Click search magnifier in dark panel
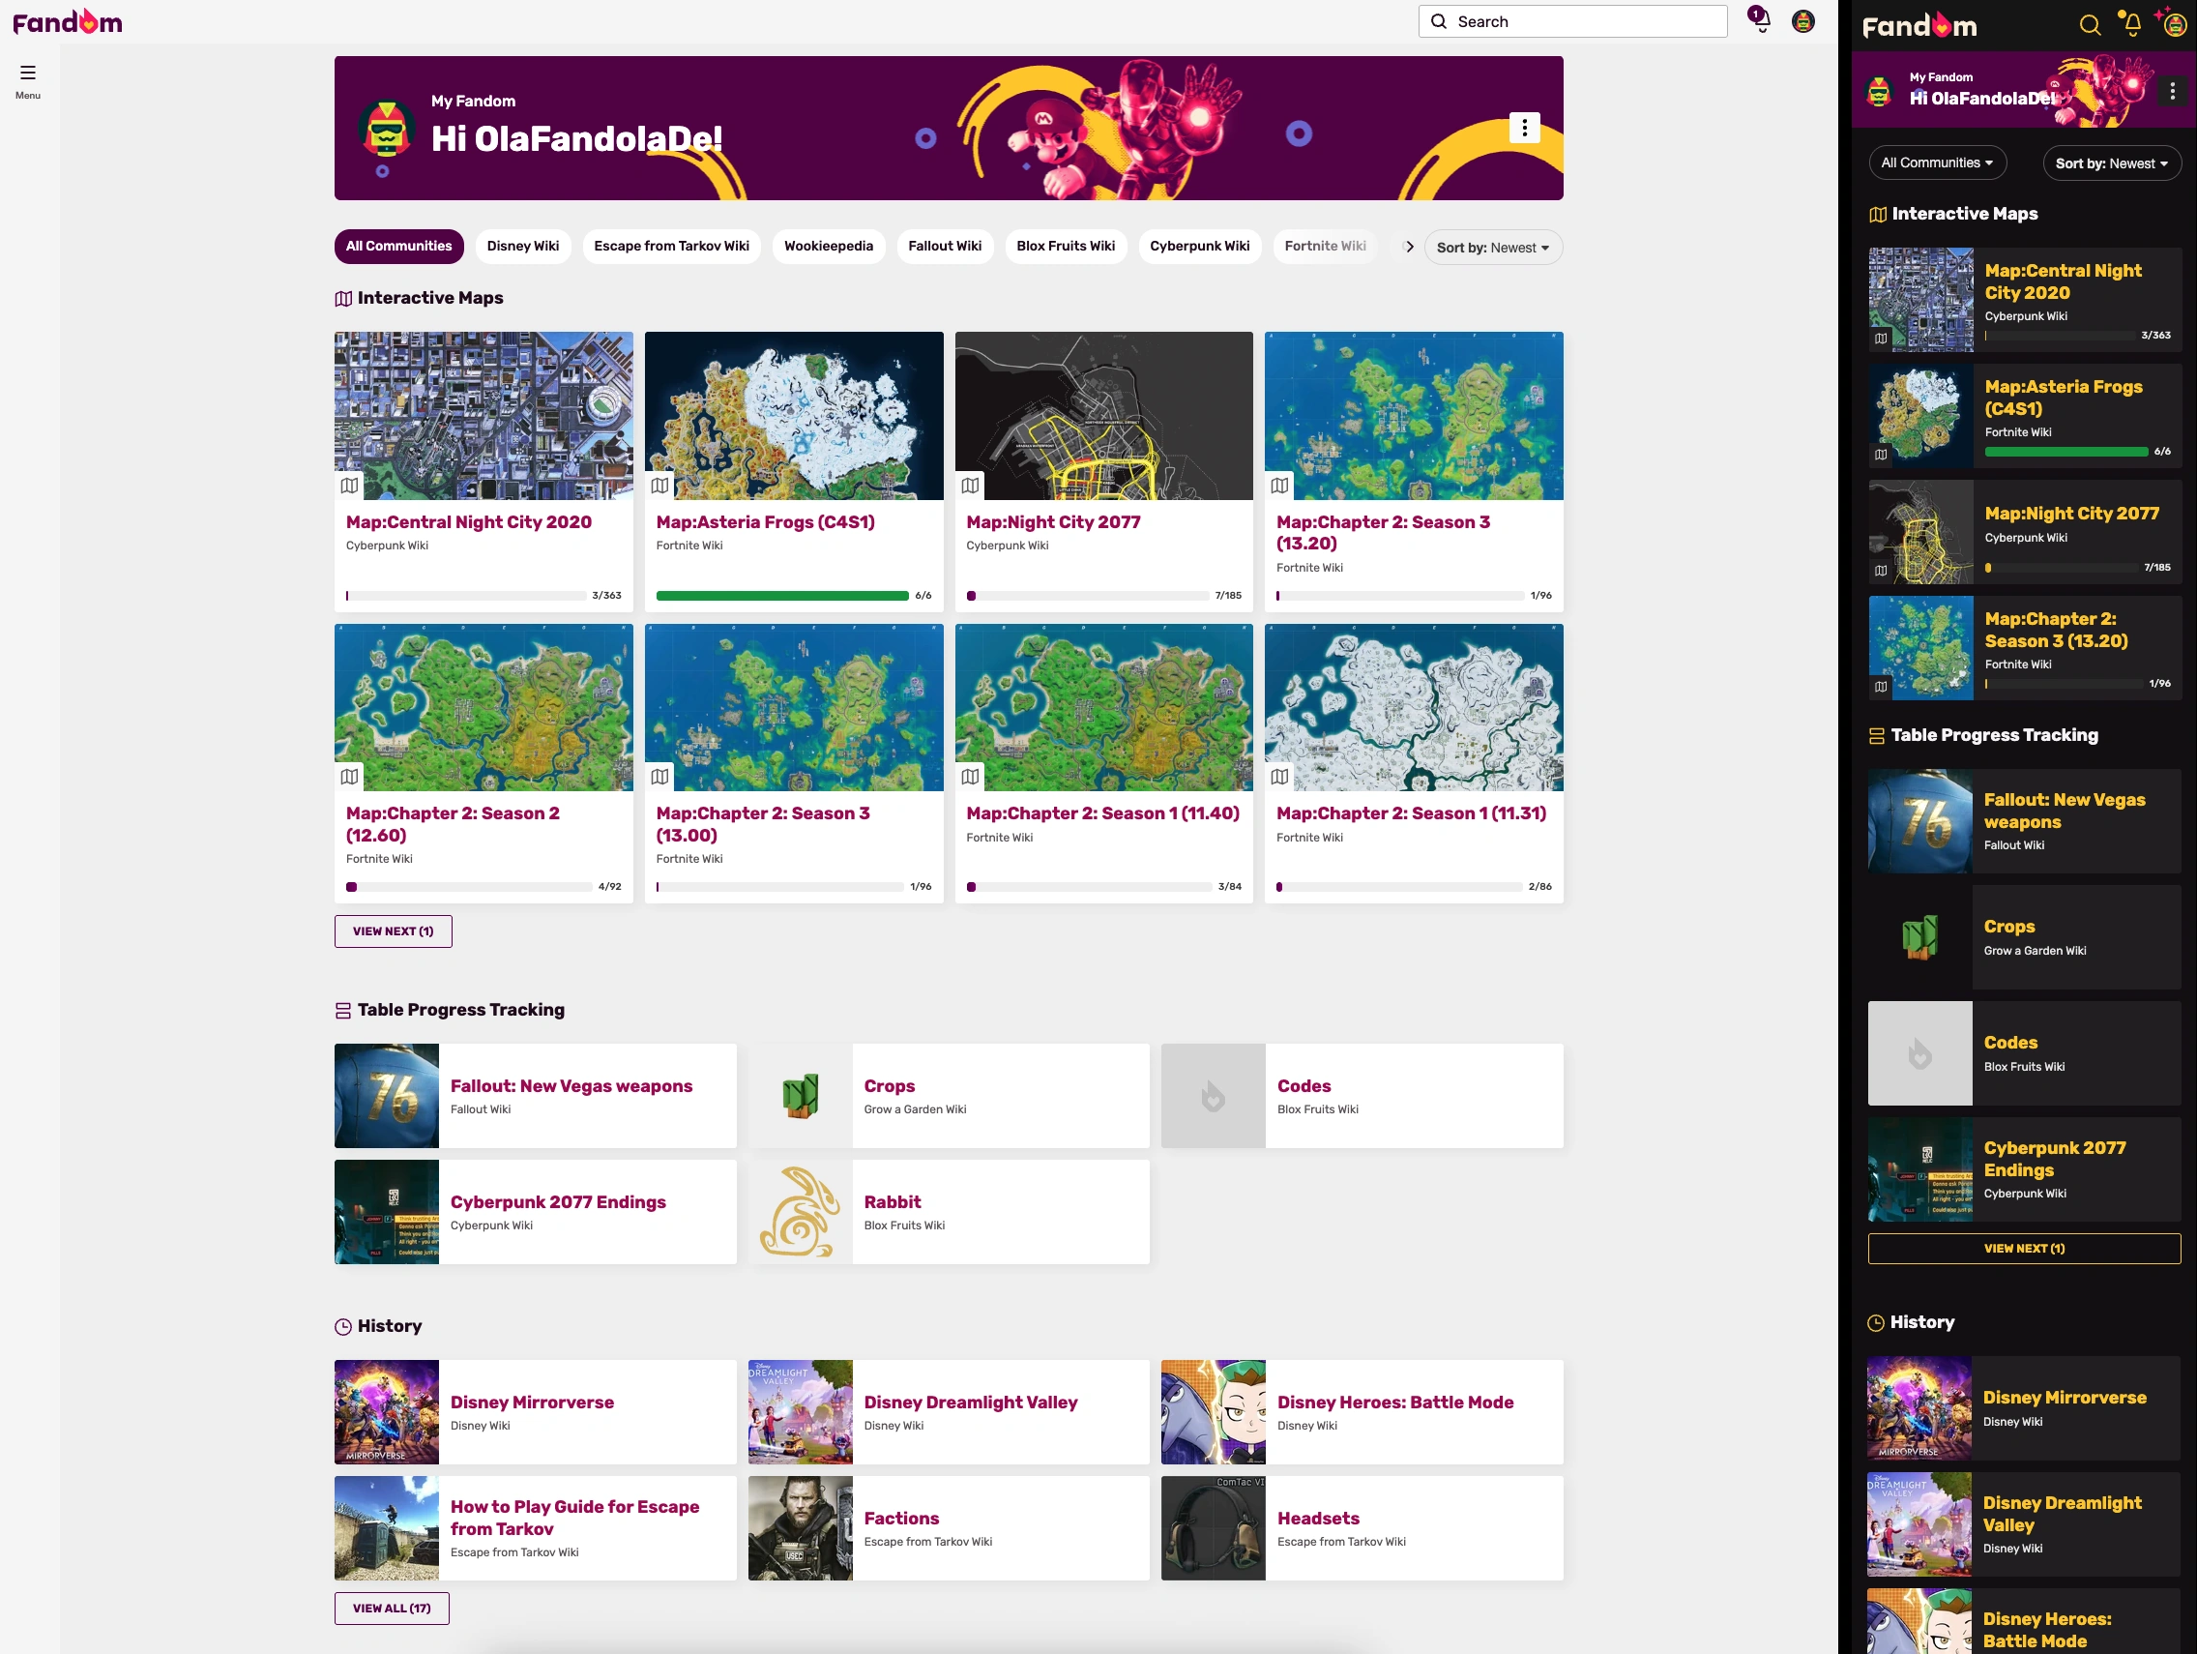 (2089, 26)
